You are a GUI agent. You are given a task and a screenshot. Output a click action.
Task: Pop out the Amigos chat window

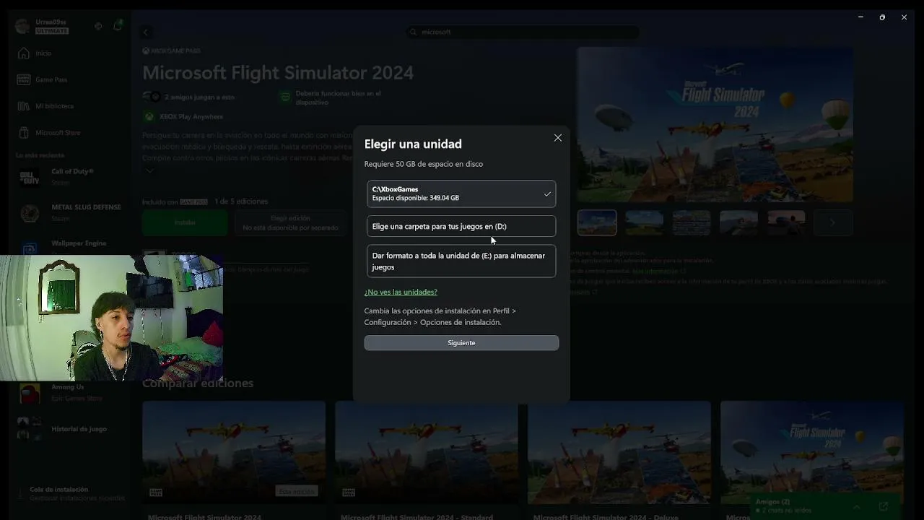click(x=884, y=506)
